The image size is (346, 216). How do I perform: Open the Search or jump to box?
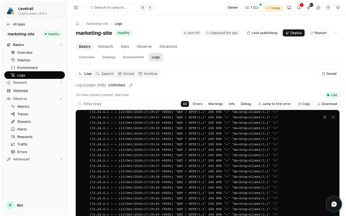121,8
